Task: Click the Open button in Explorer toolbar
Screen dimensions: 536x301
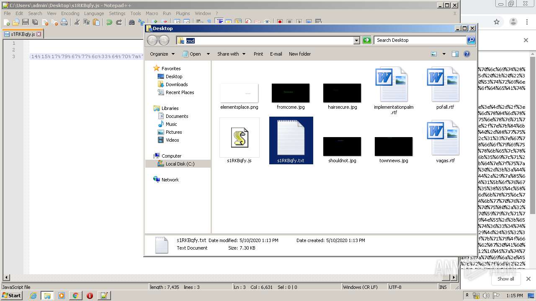Action: tap(192, 54)
